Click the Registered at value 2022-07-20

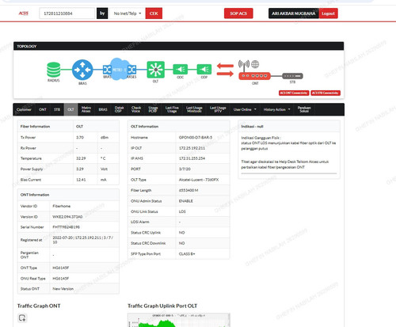coord(83,240)
